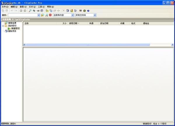Click the red X clear search icon
This screenshot has width=175, height=126.
pyautogui.click(x=50, y=15)
